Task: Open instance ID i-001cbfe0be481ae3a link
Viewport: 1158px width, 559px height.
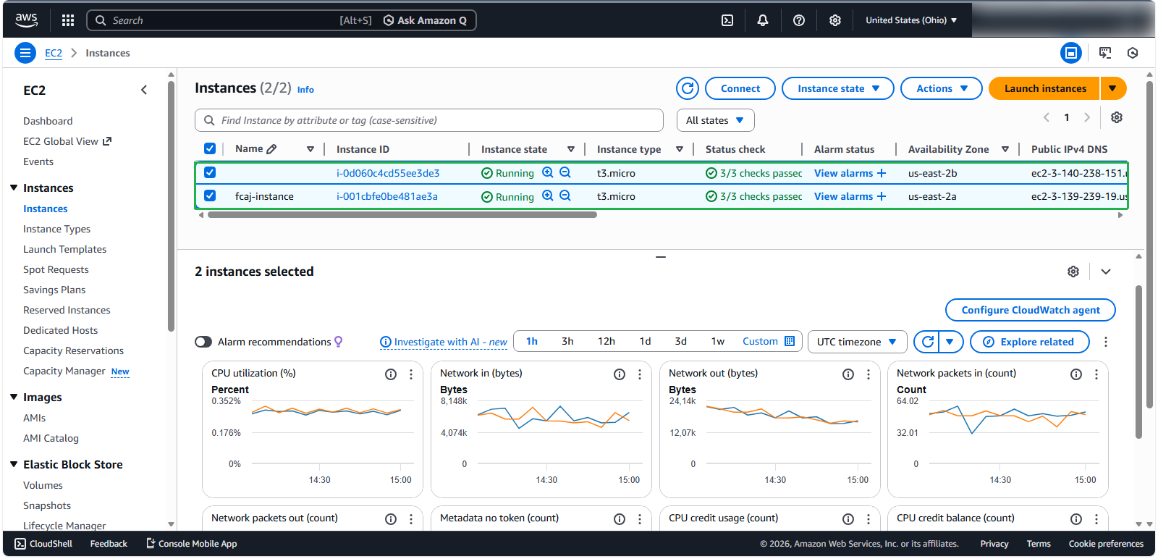Action: click(x=387, y=196)
